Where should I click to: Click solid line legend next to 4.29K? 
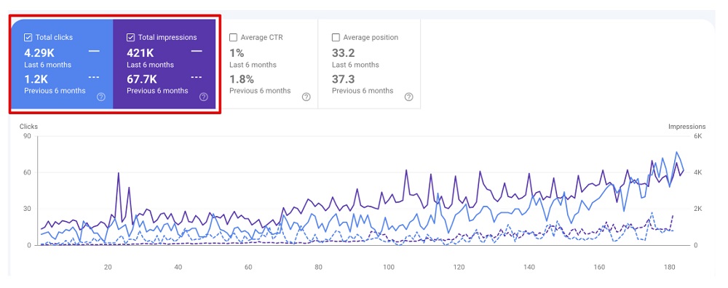click(94, 51)
